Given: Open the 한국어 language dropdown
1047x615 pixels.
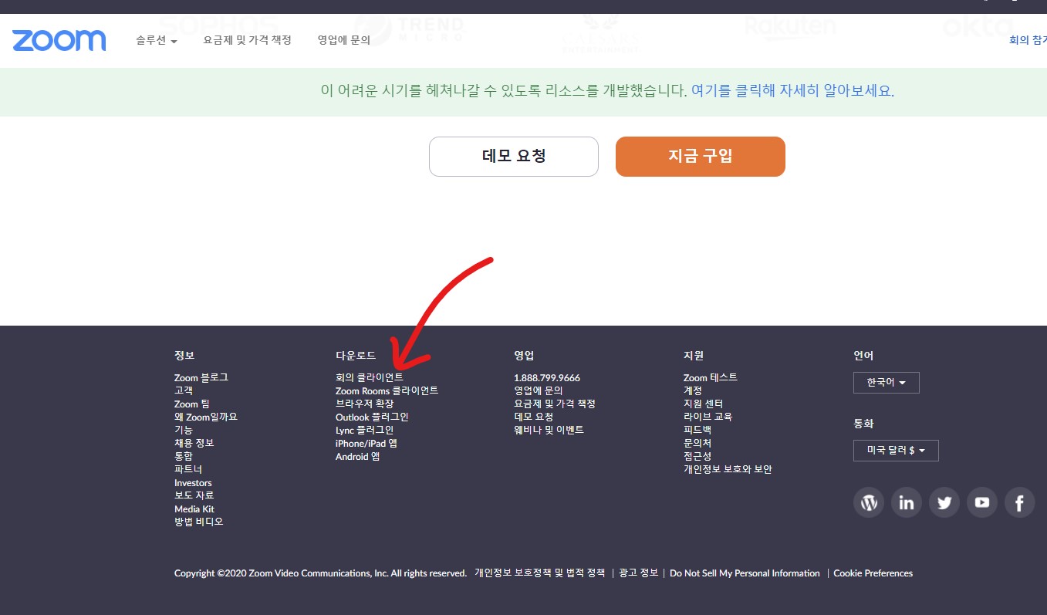Looking at the screenshot, I should [886, 383].
